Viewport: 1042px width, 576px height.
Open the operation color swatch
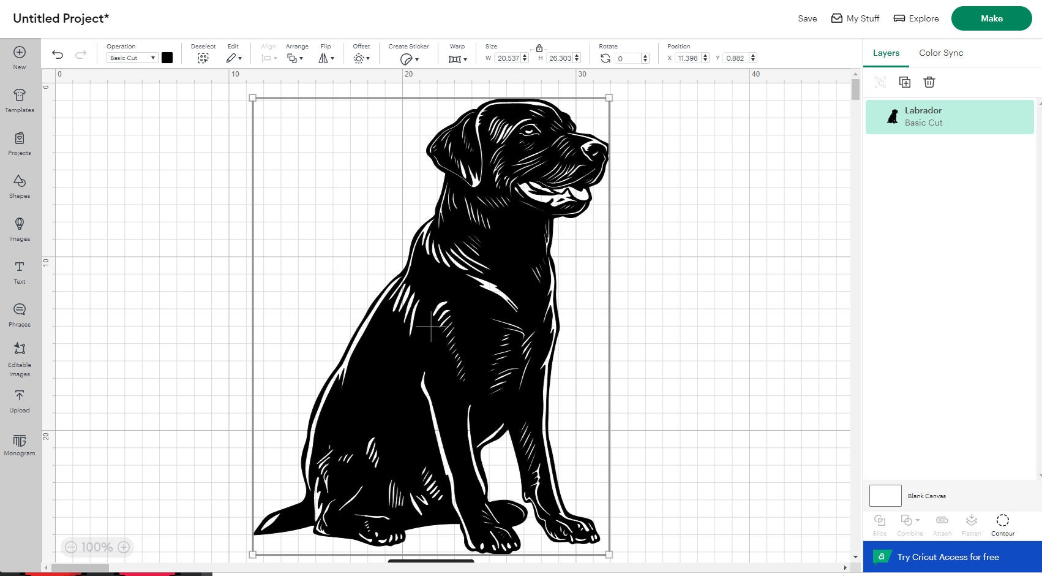click(167, 58)
